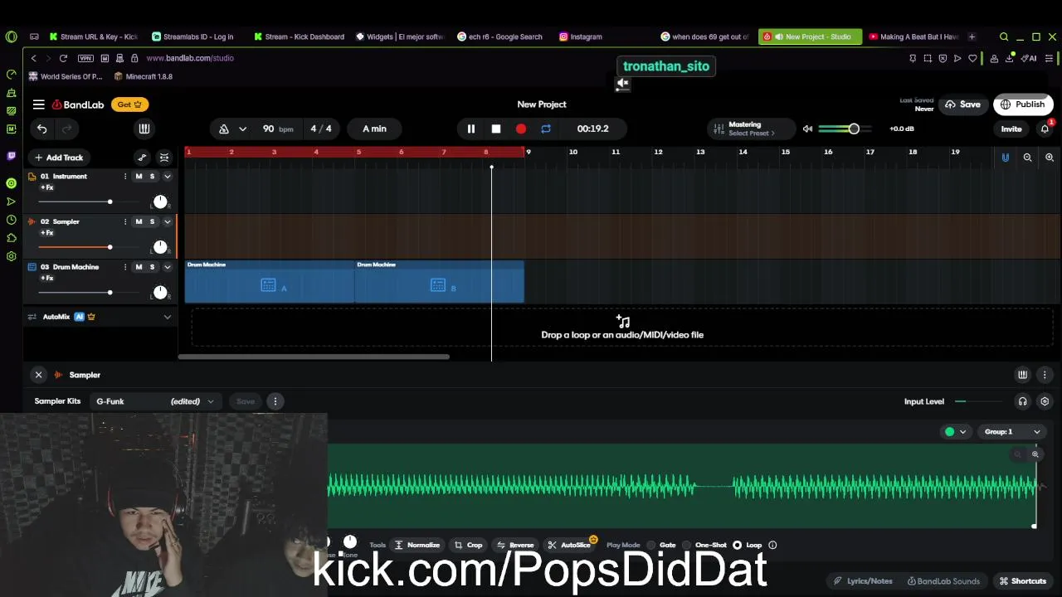This screenshot has height=597, width=1062.
Task: Click the track collapse icon beside automation
Action: (164, 158)
